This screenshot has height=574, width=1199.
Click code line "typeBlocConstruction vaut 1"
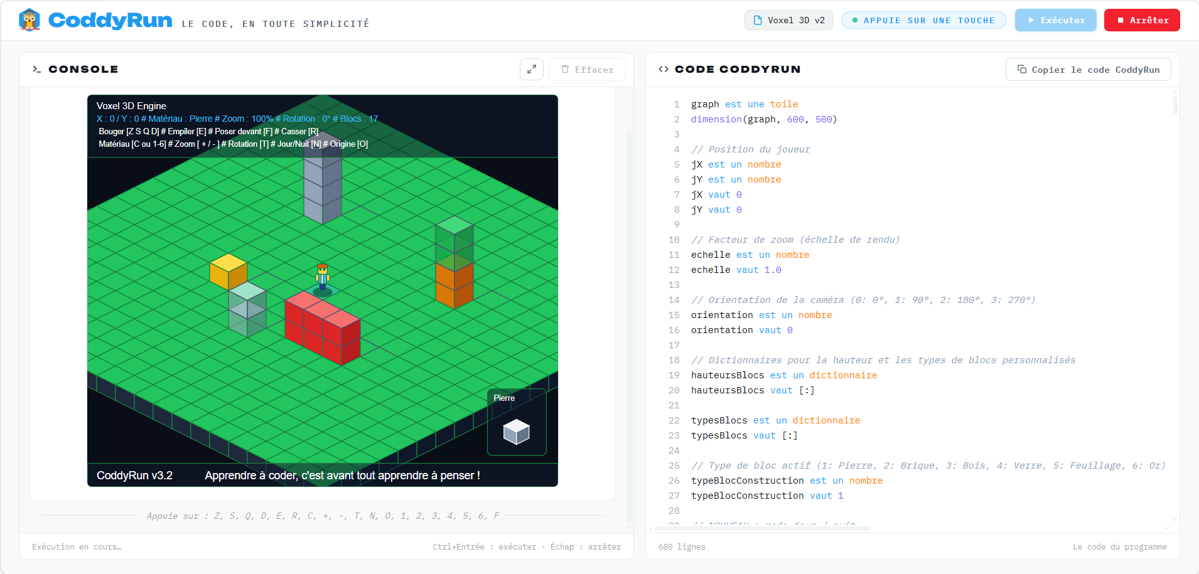point(767,496)
